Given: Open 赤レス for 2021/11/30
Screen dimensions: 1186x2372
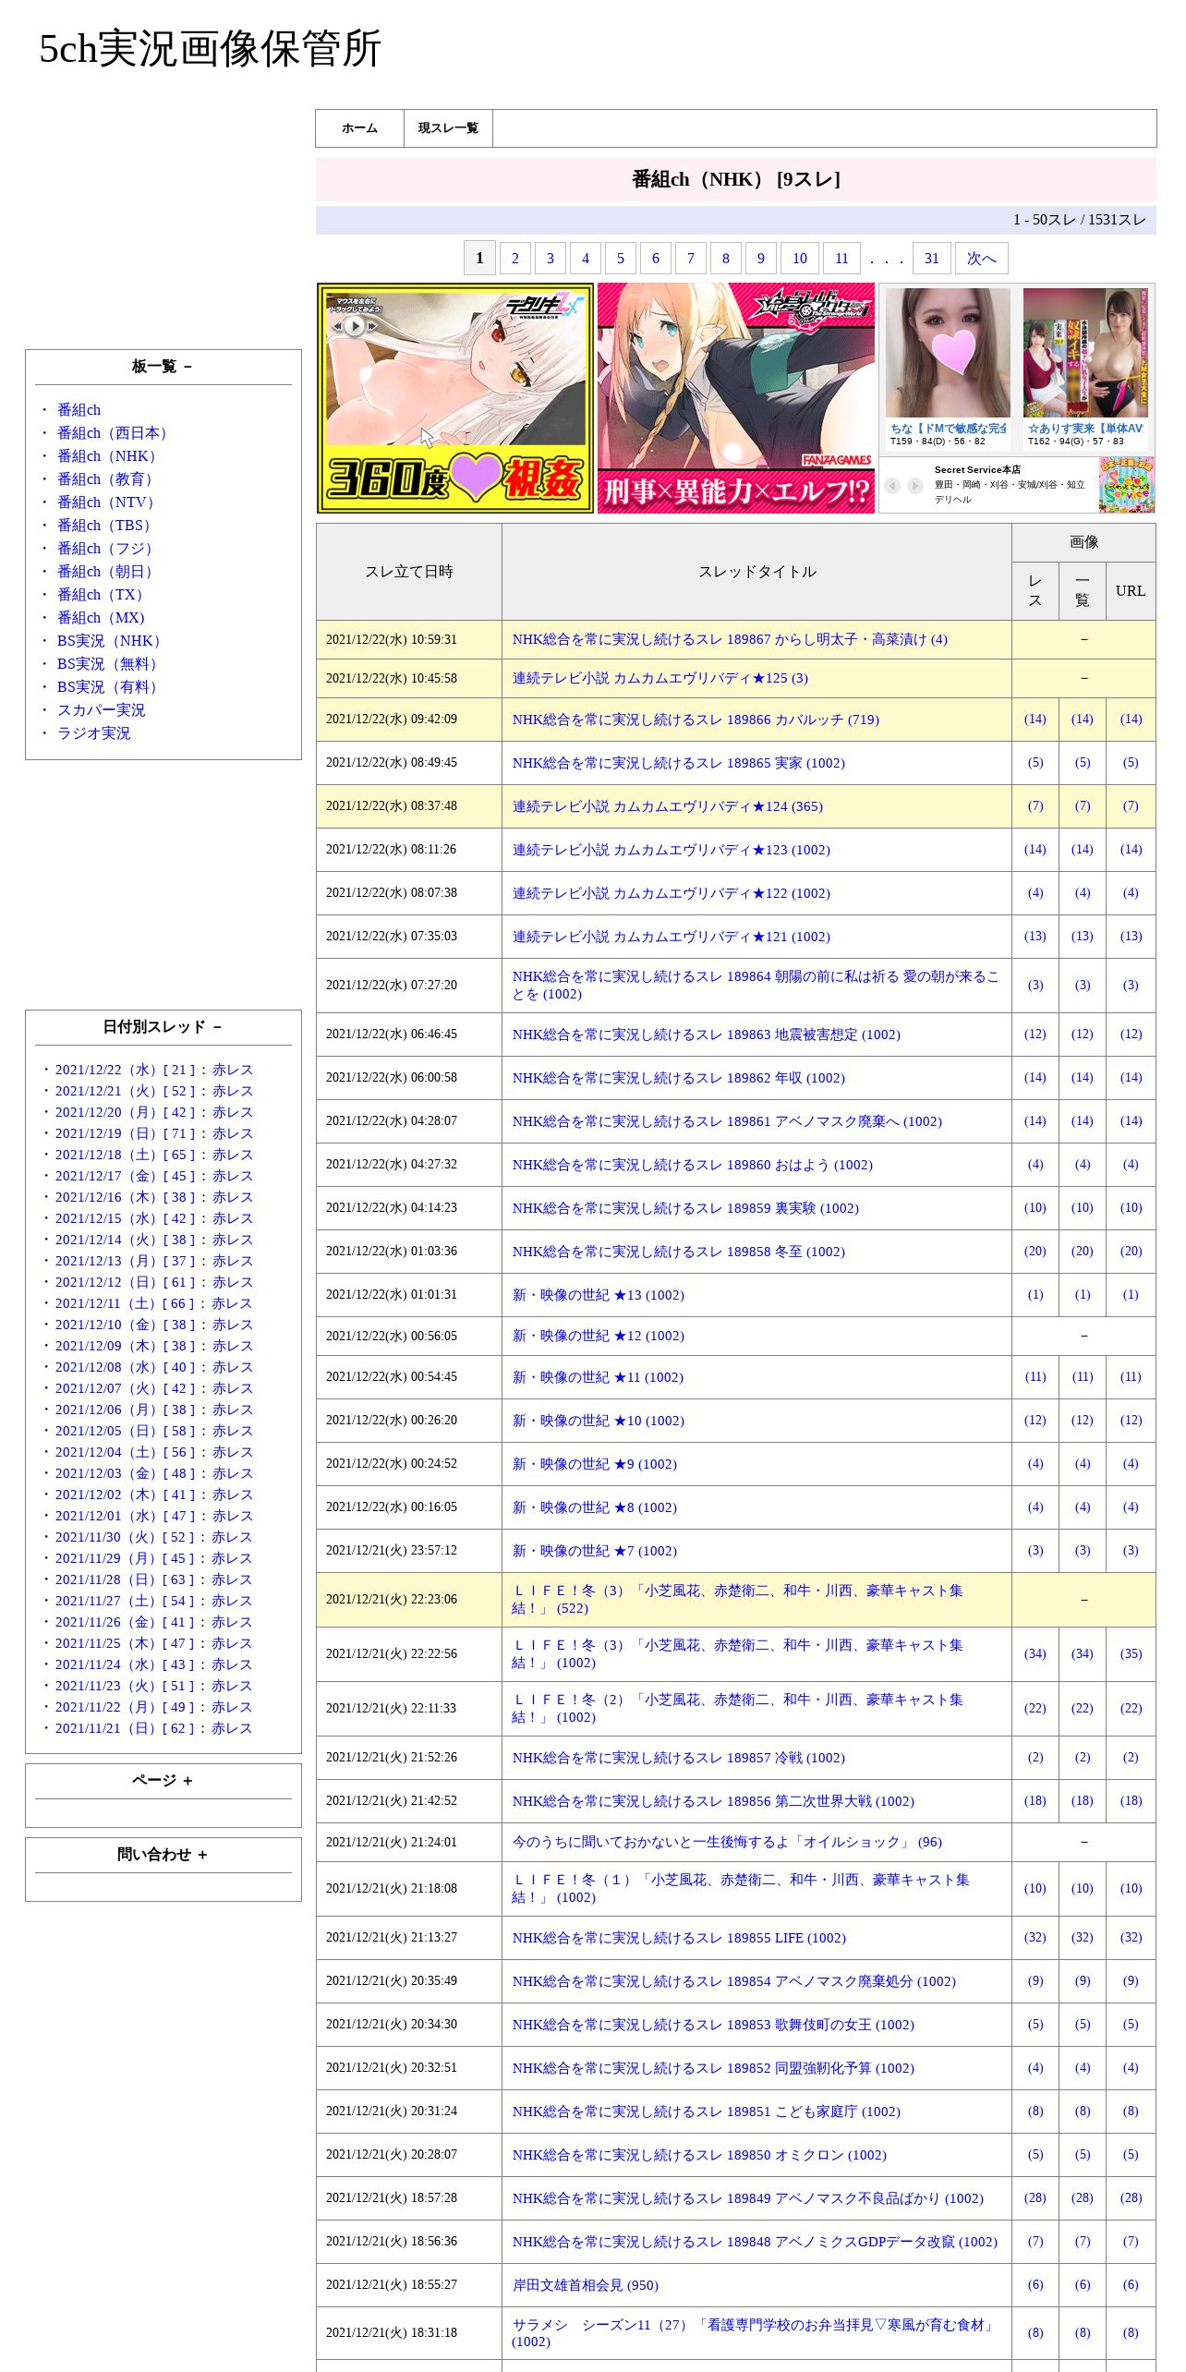Looking at the screenshot, I should tap(233, 1537).
